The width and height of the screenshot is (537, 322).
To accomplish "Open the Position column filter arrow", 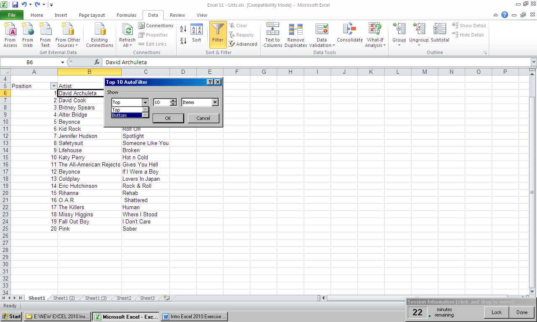I will [53, 86].
